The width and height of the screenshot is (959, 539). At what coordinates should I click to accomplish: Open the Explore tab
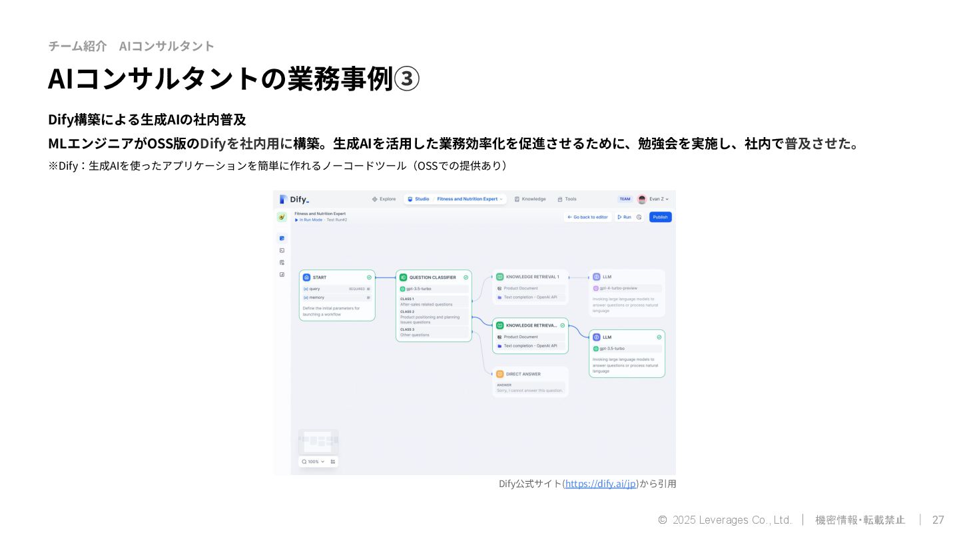(x=384, y=199)
